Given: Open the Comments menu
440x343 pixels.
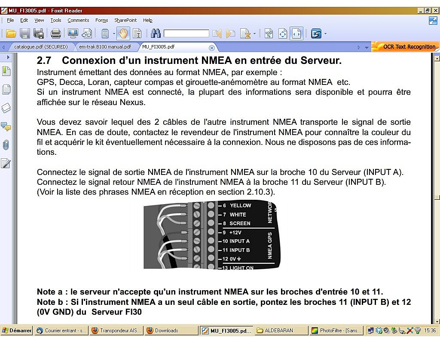Looking at the screenshot, I should click(78, 20).
